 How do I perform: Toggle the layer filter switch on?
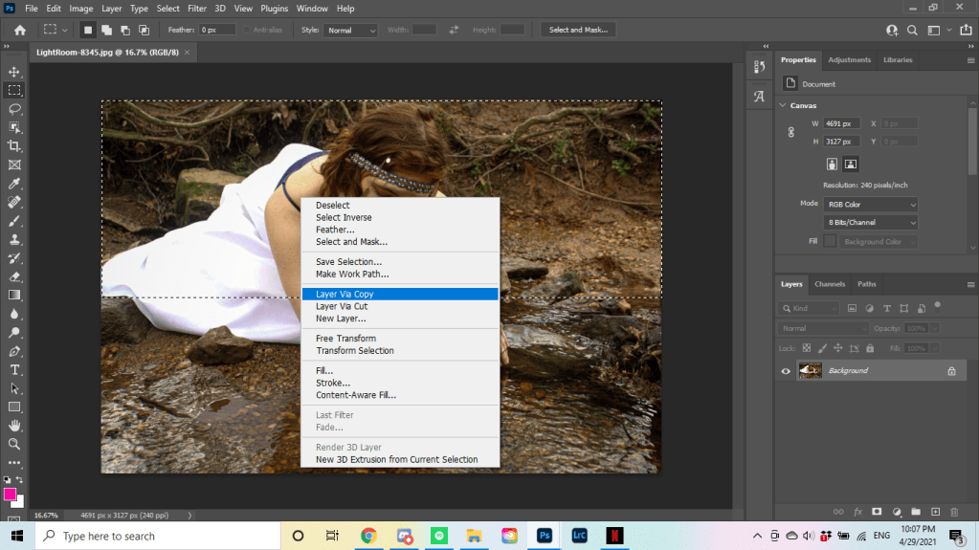938,306
